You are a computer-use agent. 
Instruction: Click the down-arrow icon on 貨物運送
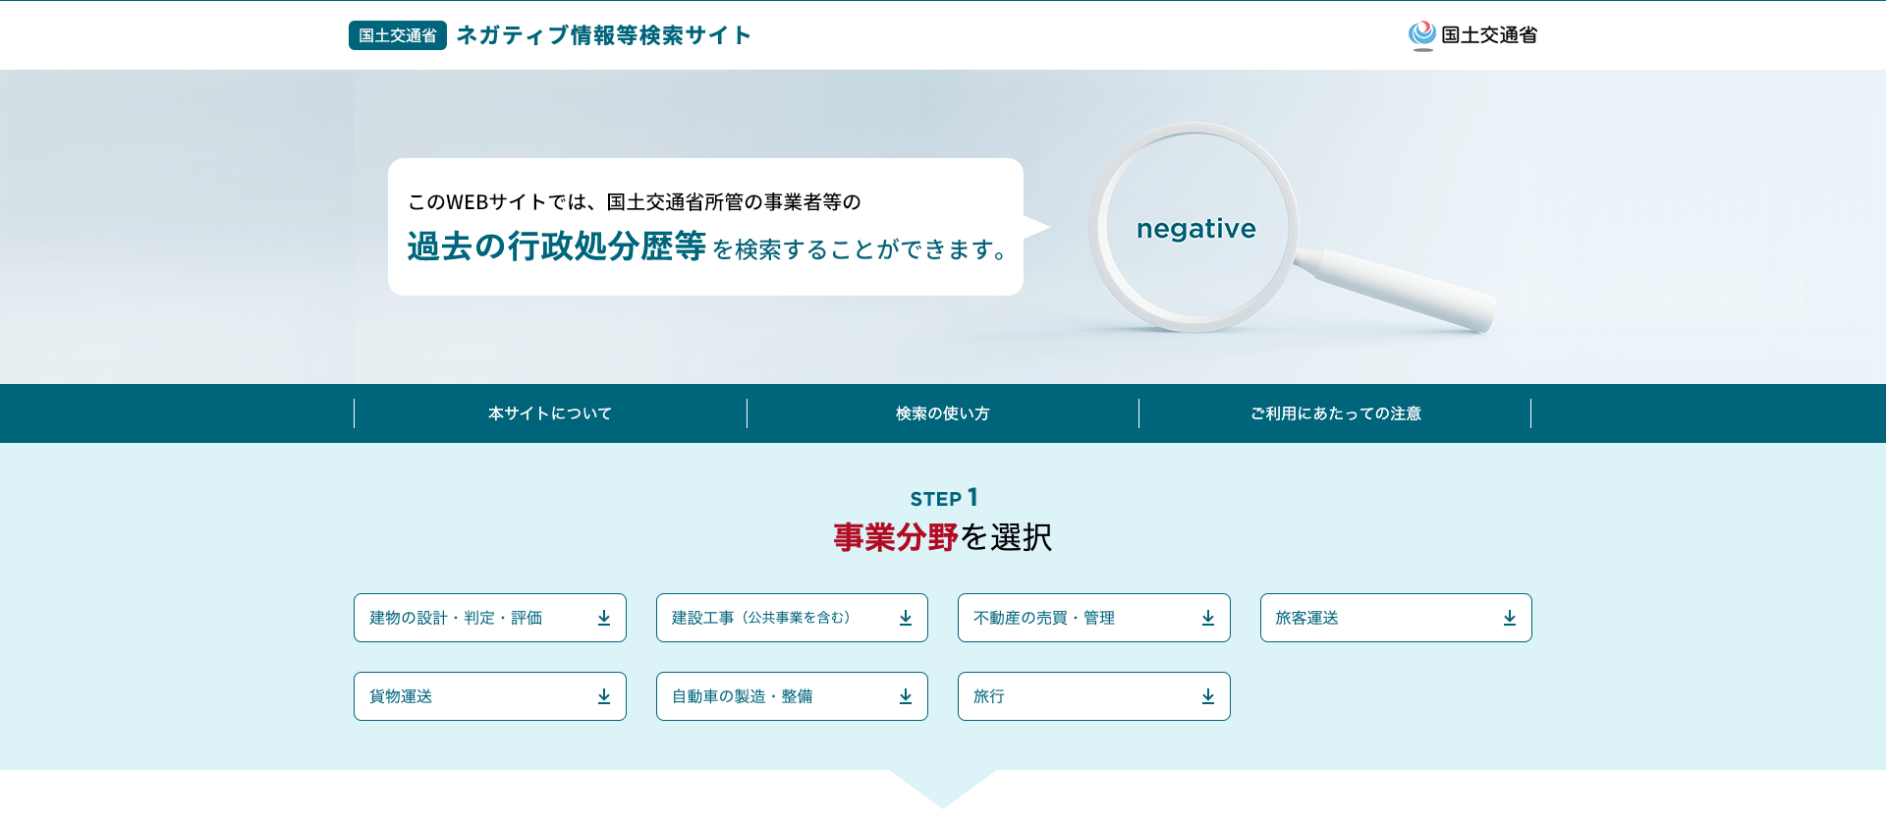[604, 696]
